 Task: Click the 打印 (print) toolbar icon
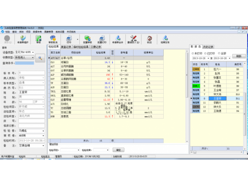point(69,39)
